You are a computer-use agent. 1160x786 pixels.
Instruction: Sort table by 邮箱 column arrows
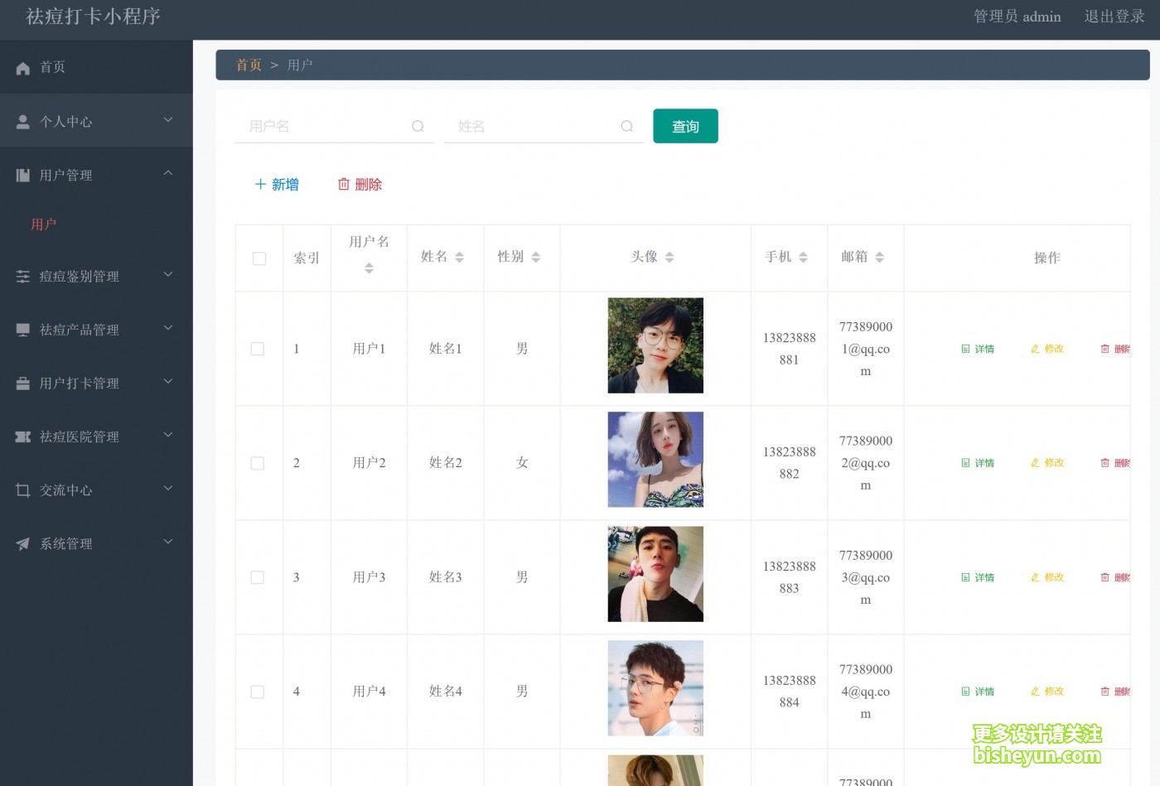879,258
